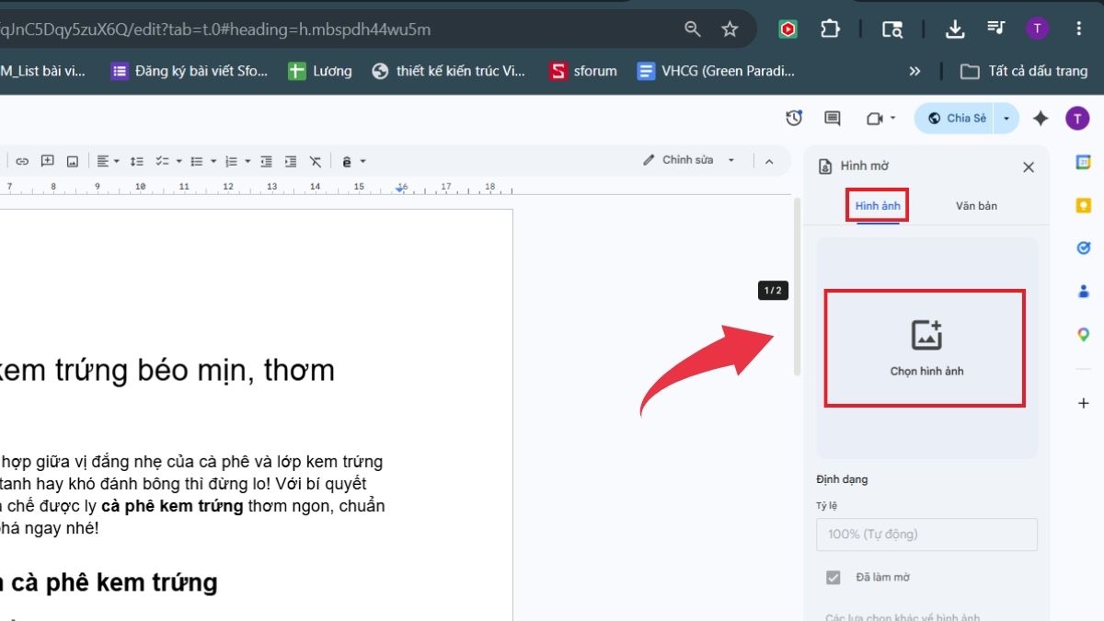
Task: Open the Lương bookmark
Action: pyautogui.click(x=319, y=71)
